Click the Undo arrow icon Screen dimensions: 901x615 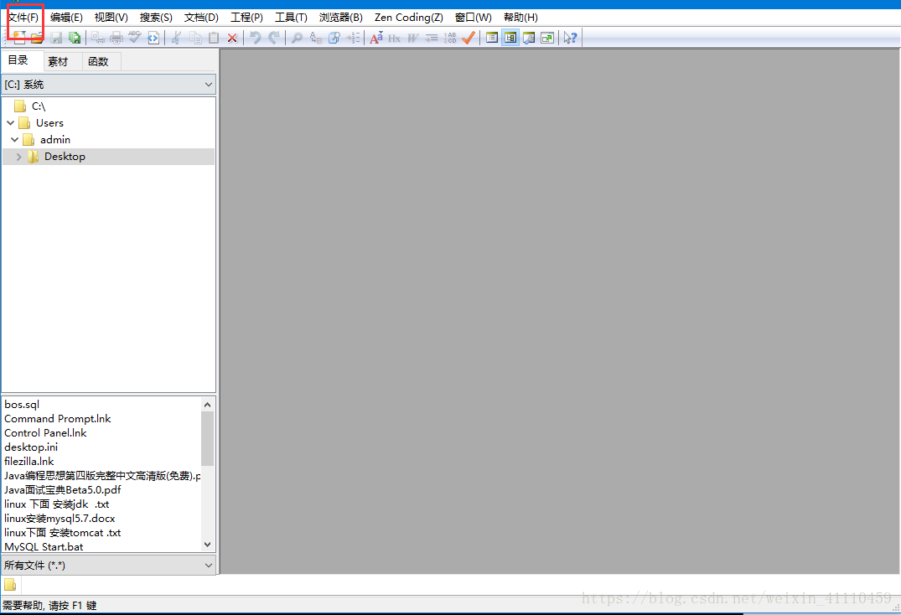256,38
